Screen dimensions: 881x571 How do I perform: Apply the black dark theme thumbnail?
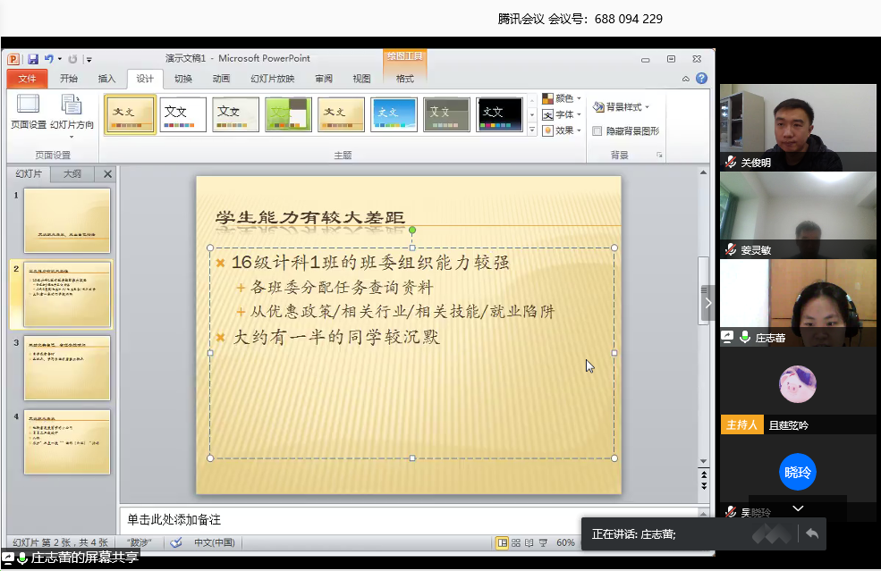point(499,113)
